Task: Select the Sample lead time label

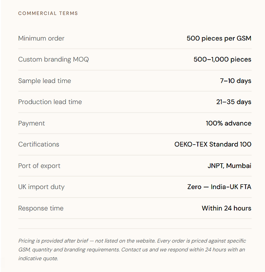Action: [44, 81]
